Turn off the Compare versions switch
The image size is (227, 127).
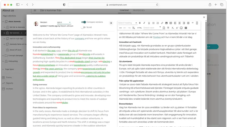pos(83,22)
